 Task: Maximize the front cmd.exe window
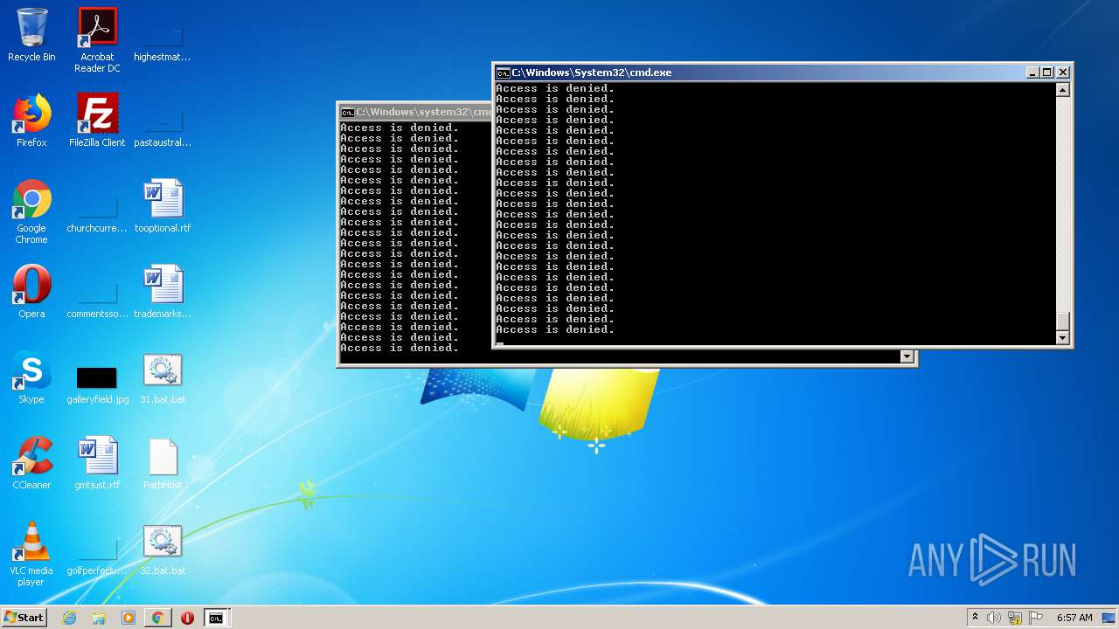click(1047, 73)
